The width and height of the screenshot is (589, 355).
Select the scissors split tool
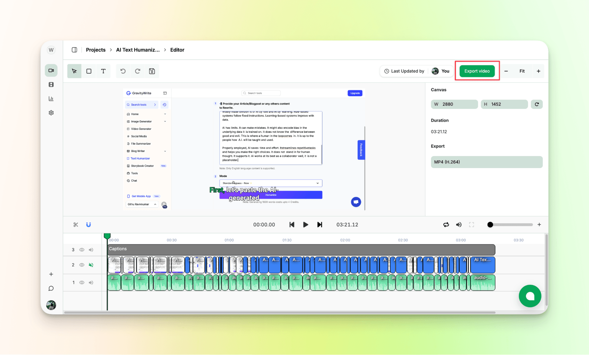click(x=75, y=224)
